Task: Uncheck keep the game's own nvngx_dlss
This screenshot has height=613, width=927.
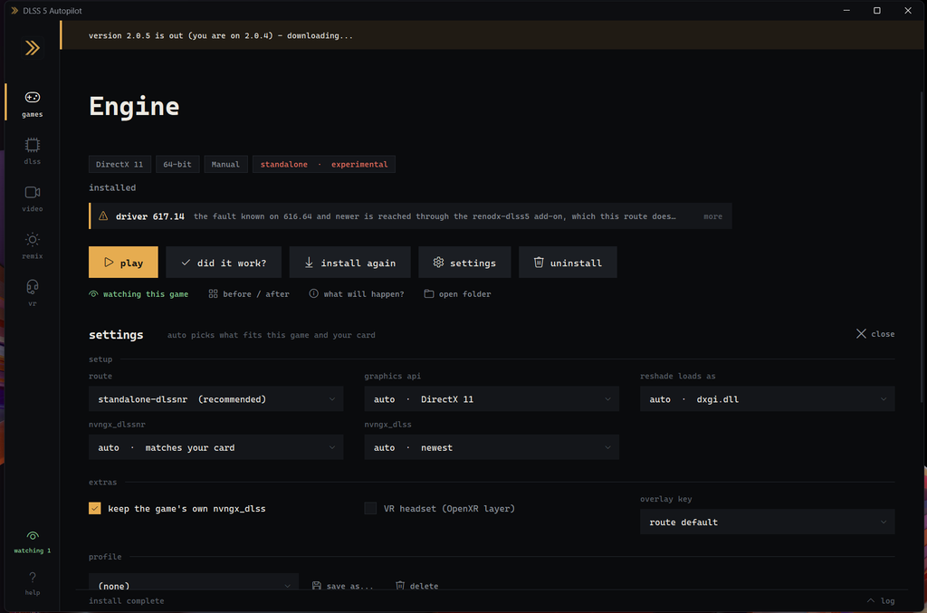Action: point(94,508)
